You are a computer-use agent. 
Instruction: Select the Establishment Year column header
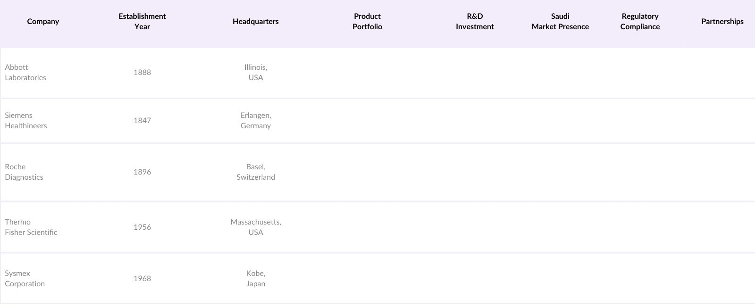142,22
